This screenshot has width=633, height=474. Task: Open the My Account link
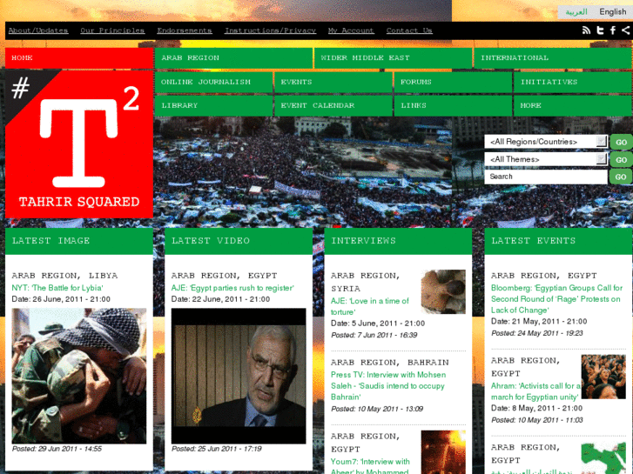point(351,30)
